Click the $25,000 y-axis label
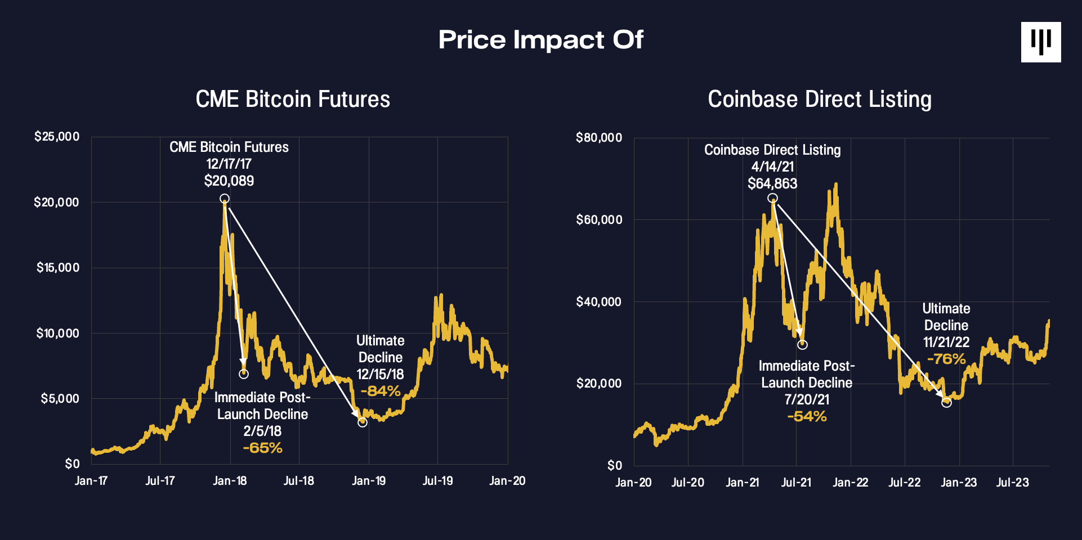 click(57, 137)
